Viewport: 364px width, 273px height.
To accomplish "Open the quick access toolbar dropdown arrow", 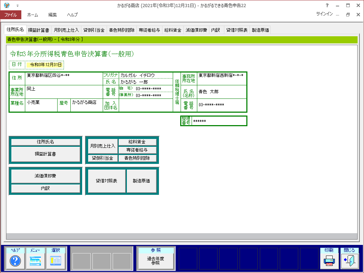I will tap(18, 5).
